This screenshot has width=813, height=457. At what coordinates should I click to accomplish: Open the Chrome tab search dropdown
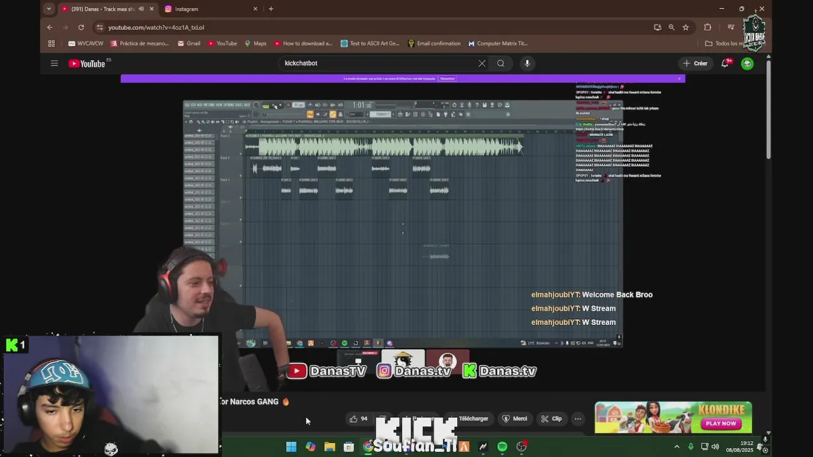click(x=49, y=9)
